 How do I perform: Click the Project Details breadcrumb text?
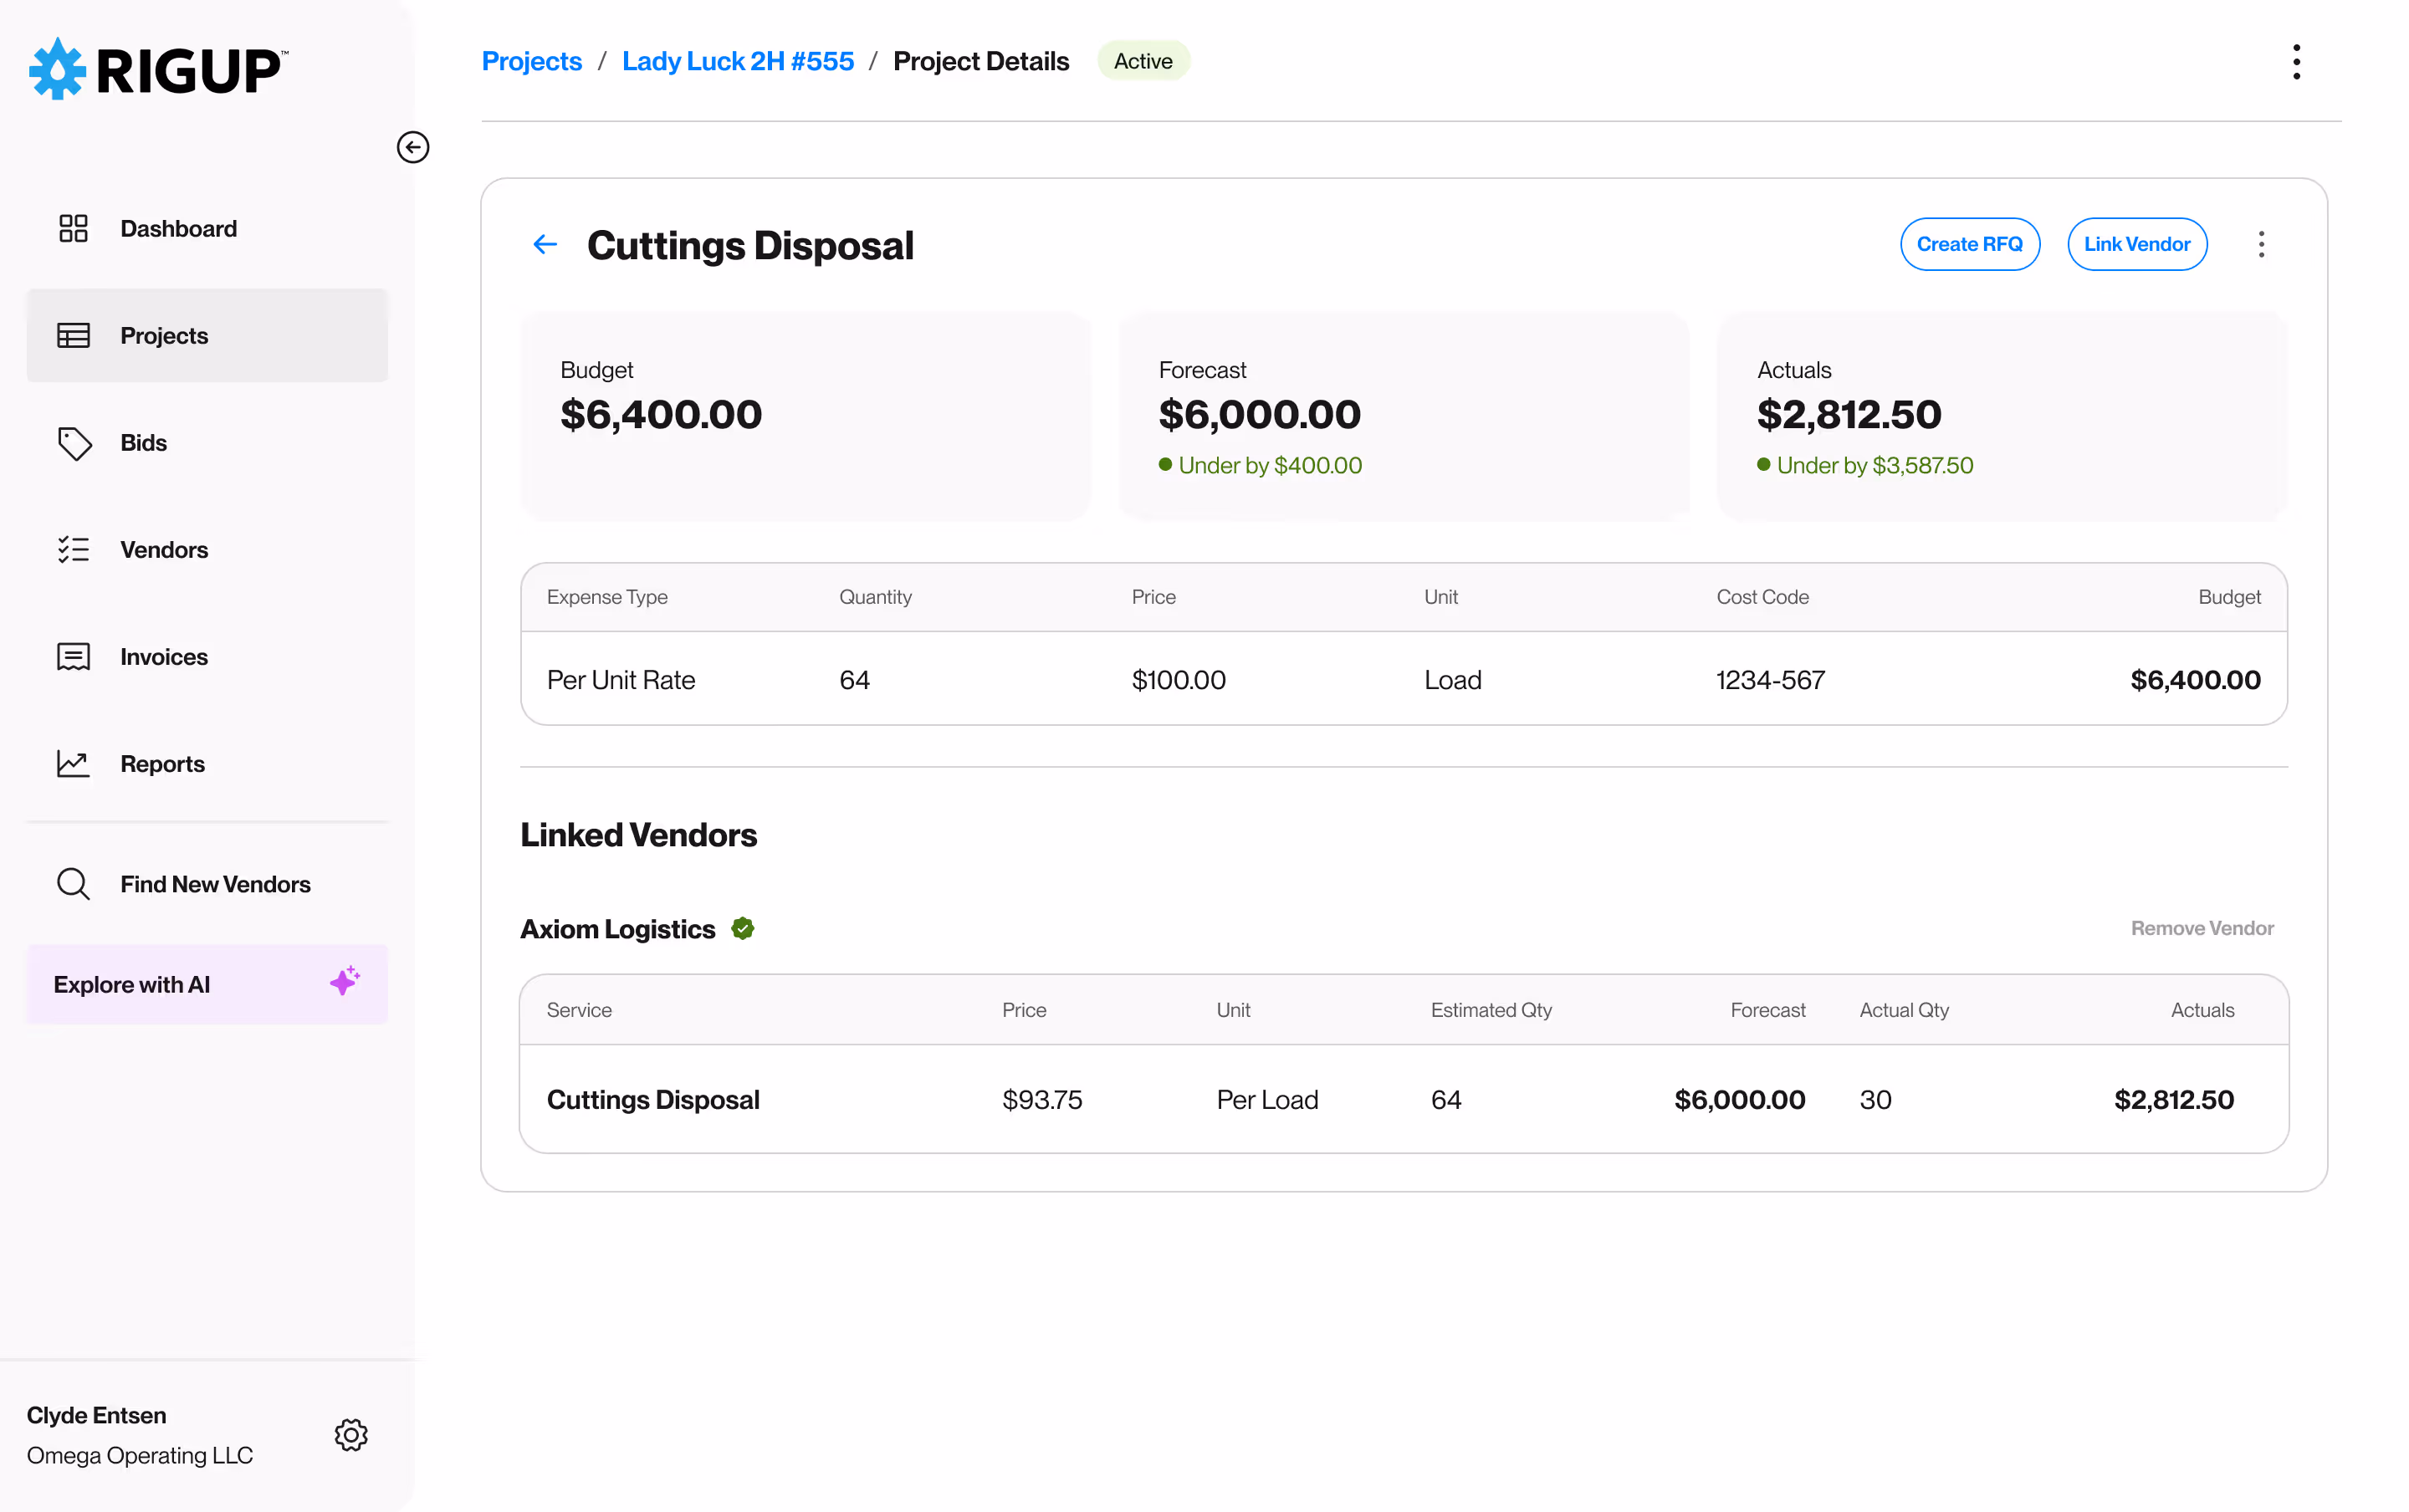[981, 61]
